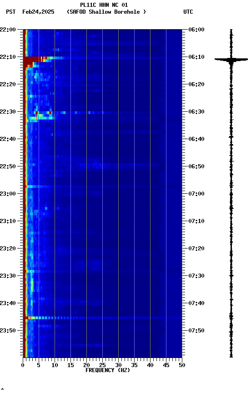Image resolution: width=251 pixels, height=394 pixels.
Task: Click the 07:20 UTC time label
Action: [x=196, y=249]
